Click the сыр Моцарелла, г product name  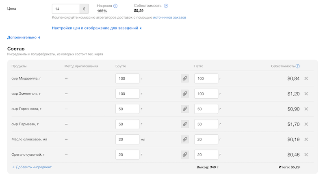point(26,78)
